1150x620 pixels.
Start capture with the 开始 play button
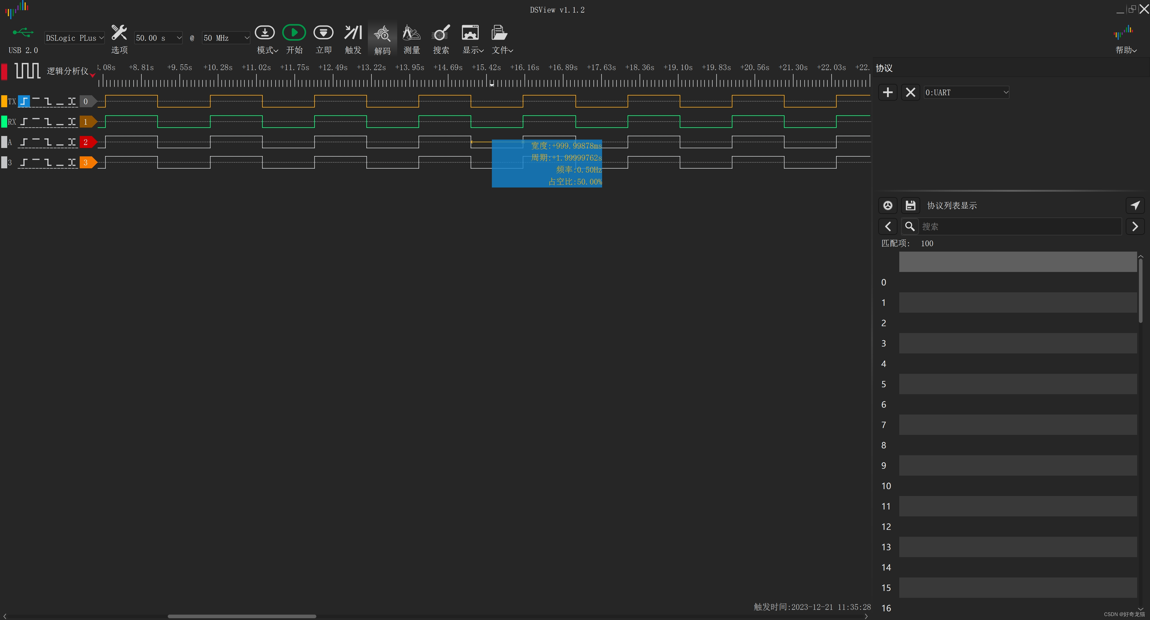294,39
